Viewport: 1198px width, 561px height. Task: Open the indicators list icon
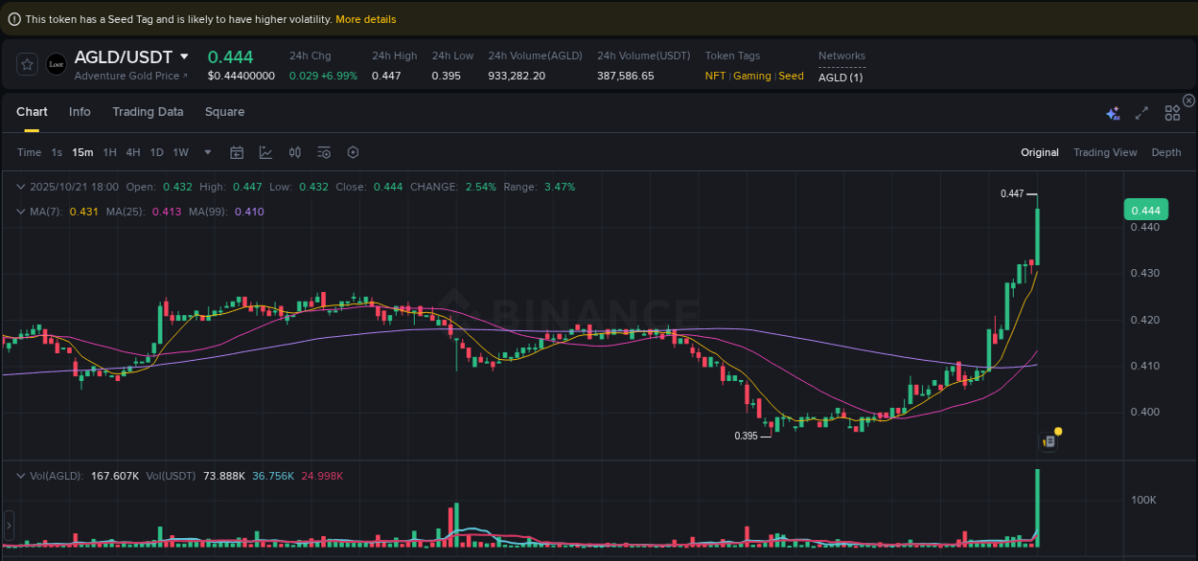(x=323, y=152)
